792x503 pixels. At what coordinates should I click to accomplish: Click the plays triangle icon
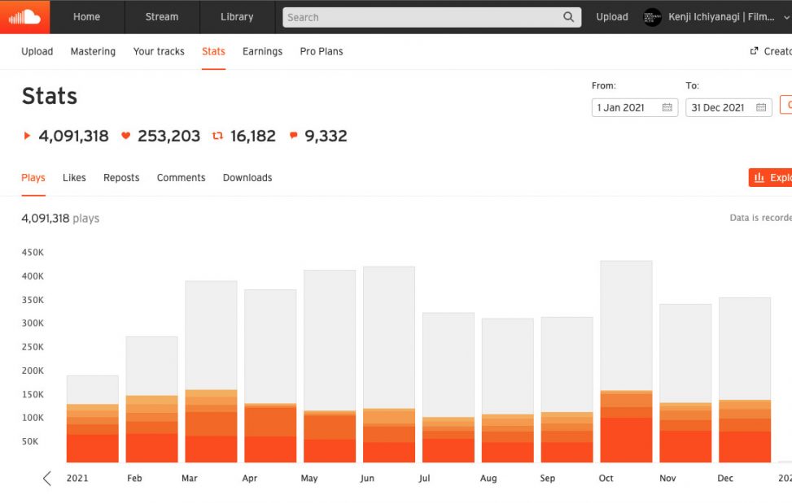coord(27,137)
